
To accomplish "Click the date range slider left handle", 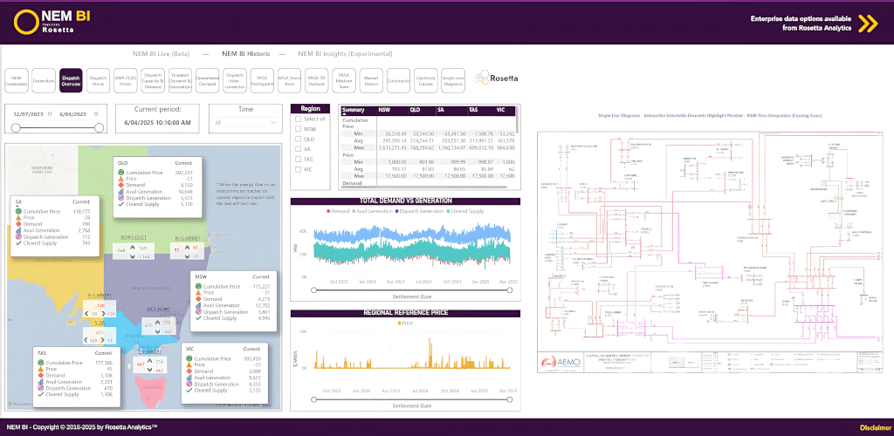I will tap(16, 128).
